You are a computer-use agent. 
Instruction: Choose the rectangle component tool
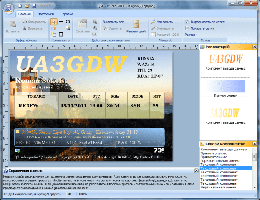[x=61, y=34]
